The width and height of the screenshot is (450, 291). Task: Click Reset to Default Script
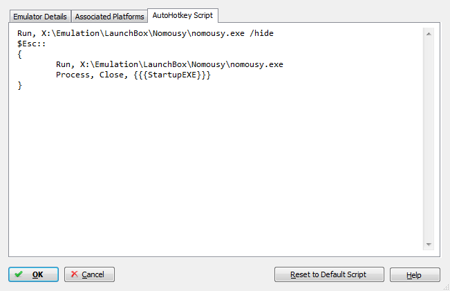[329, 274]
